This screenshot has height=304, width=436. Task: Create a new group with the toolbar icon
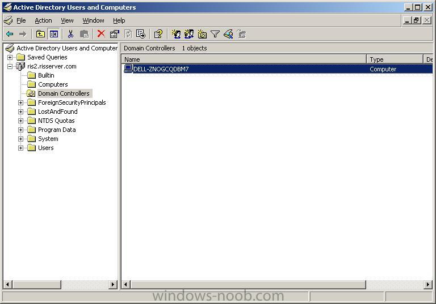(189, 34)
